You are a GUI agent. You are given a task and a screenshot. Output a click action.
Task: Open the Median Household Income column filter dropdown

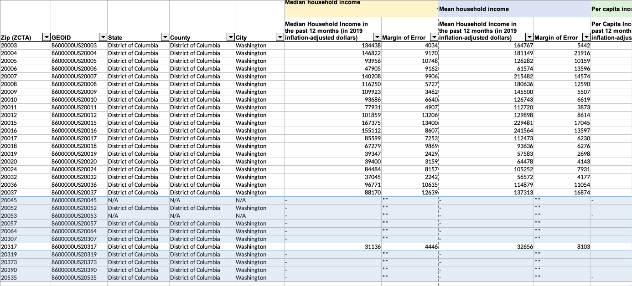click(x=377, y=37)
